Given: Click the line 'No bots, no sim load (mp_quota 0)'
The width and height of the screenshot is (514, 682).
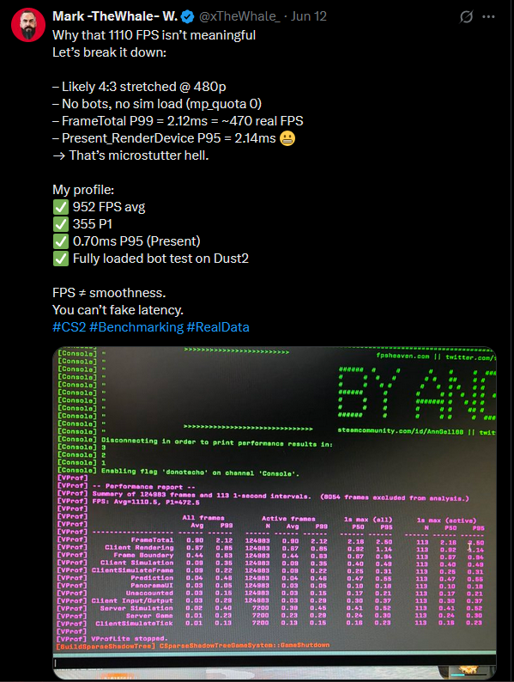Looking at the screenshot, I should (x=157, y=104).
